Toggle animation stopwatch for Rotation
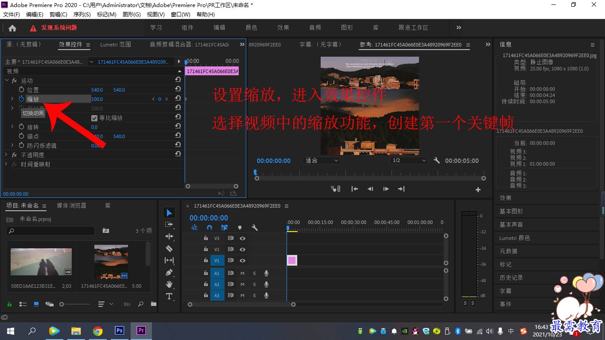The image size is (605, 340). point(21,127)
